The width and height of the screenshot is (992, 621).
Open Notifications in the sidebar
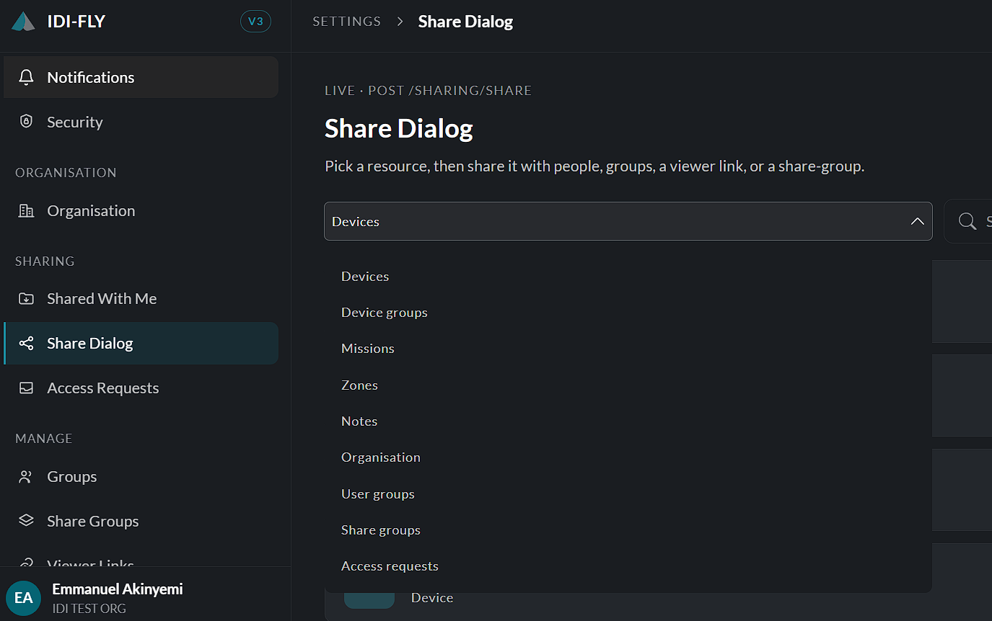click(x=141, y=77)
